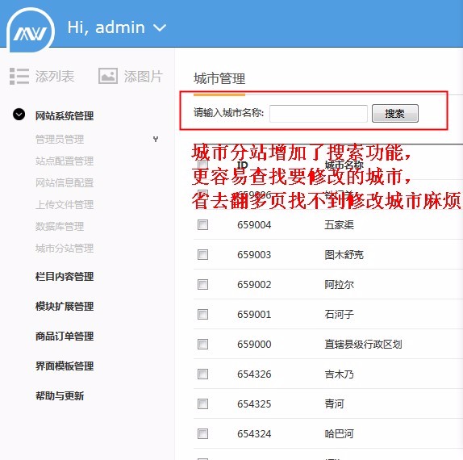463x460 pixels.
Task: Click the 添图片 text label
Action: 144,77
